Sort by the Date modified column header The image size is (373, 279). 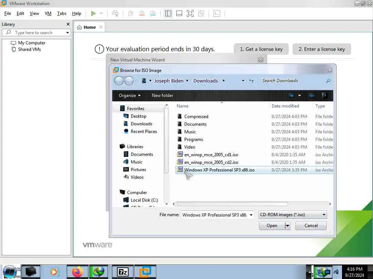pos(285,106)
